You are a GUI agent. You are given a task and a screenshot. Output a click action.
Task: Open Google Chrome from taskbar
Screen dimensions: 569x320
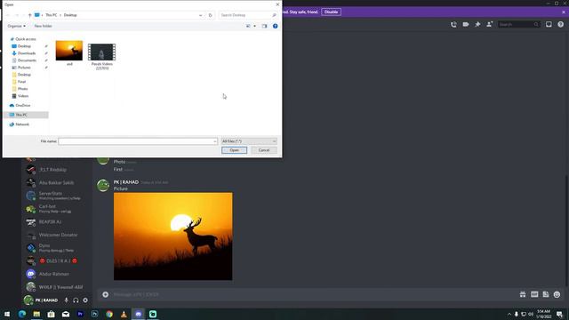[x=109, y=314]
